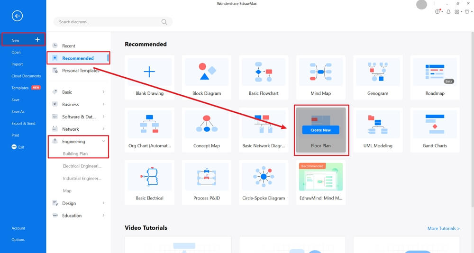This screenshot has height=253, width=474.
Task: Expand the Software & Database category chevron
Action: pos(103,117)
